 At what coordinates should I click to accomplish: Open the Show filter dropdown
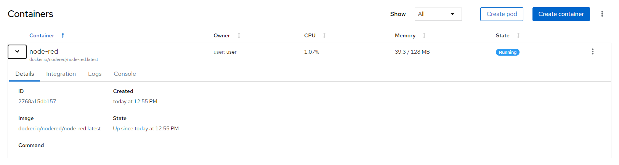coord(438,14)
